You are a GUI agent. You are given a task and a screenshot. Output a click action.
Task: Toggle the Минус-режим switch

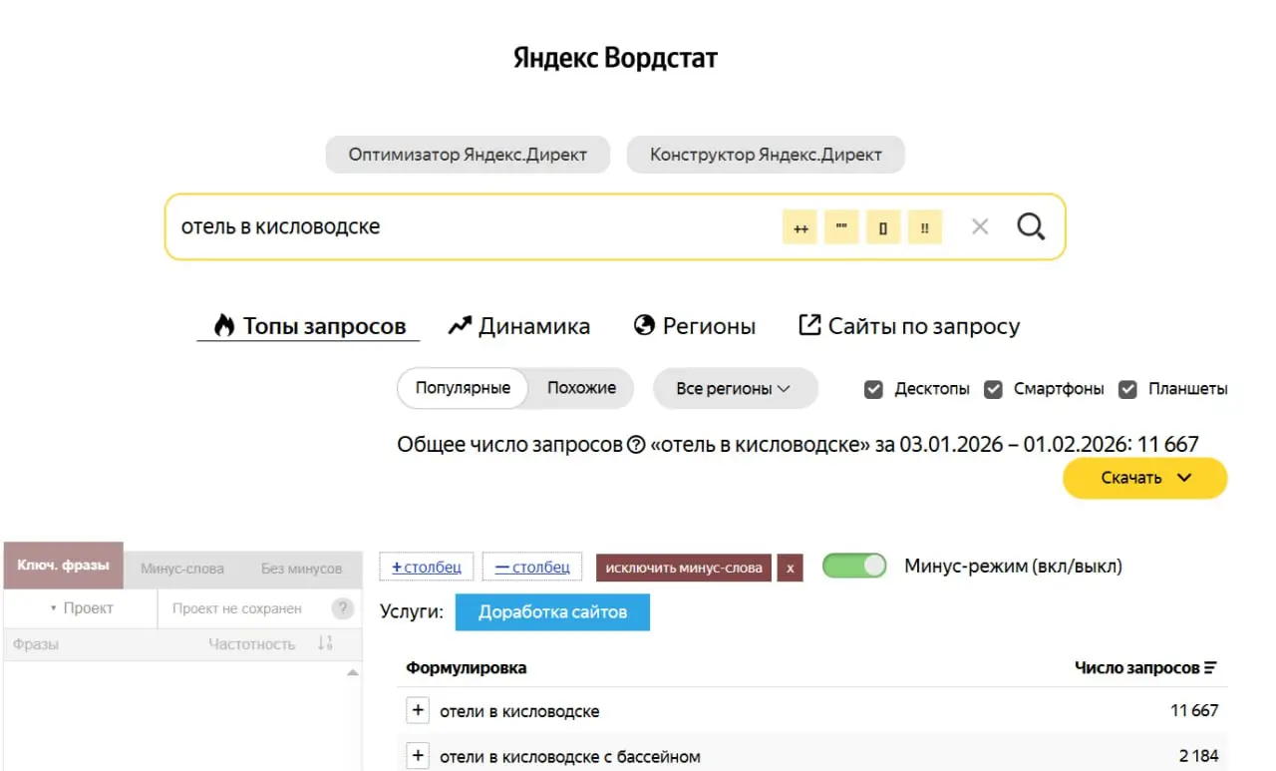click(854, 566)
